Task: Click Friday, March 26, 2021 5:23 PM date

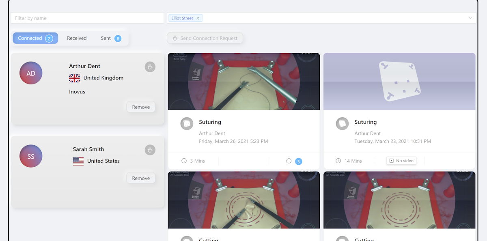Action: [233, 142]
